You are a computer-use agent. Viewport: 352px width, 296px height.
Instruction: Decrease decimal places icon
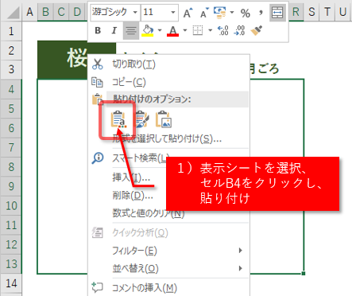[x=239, y=31]
